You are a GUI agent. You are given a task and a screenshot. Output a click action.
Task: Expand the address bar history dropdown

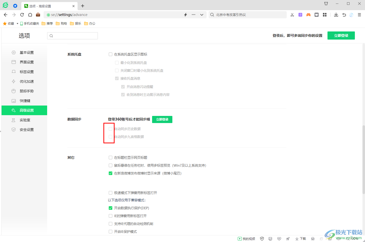point(202,15)
